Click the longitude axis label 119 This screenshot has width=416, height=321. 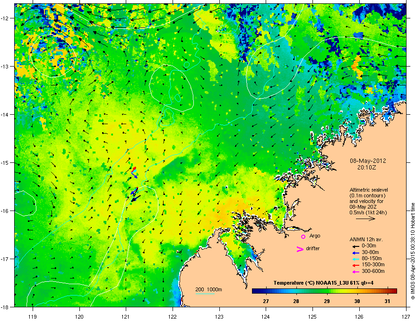pyautogui.click(x=33, y=316)
